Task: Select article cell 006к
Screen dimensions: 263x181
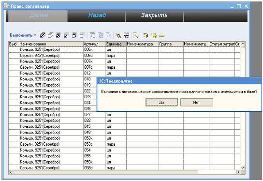Action: point(95,49)
